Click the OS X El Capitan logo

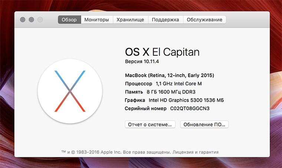(70, 91)
